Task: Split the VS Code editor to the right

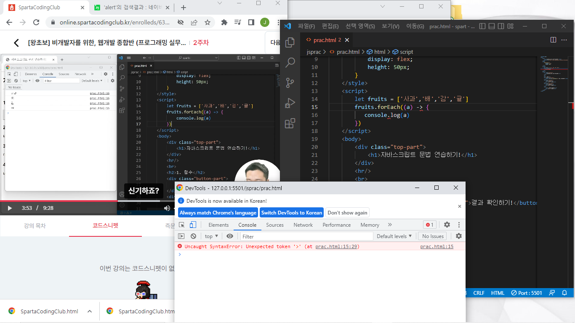Action: point(554,40)
